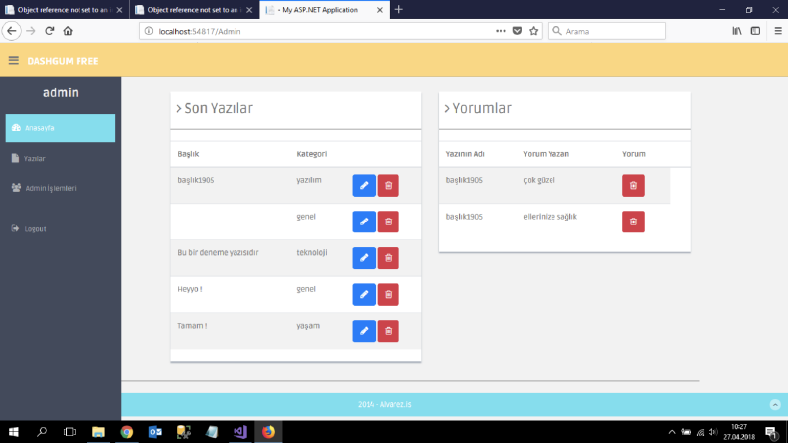This screenshot has width=788, height=443.
Task: Click the 'Başlık' column header
Action: (188, 154)
